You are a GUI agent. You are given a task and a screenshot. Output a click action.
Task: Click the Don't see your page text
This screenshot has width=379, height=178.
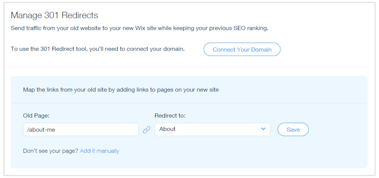51,151
